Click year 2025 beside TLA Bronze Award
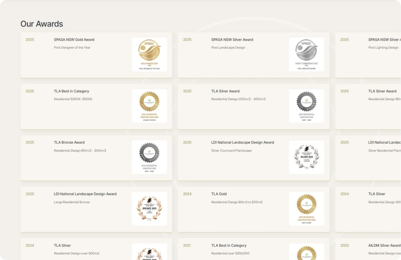401x260 pixels. (x=30, y=142)
